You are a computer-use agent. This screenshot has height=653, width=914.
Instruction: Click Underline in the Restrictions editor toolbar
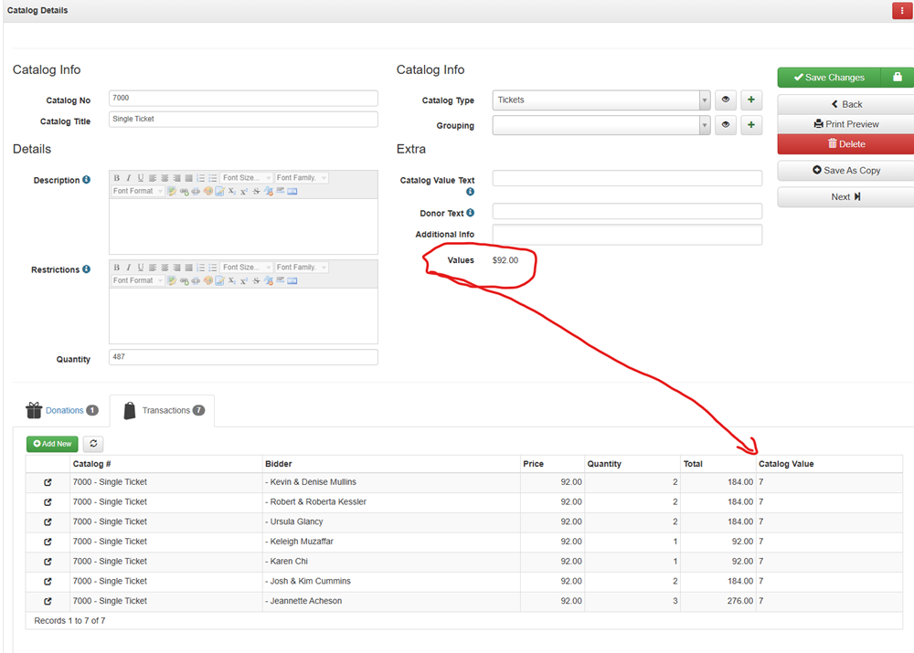pyautogui.click(x=141, y=268)
